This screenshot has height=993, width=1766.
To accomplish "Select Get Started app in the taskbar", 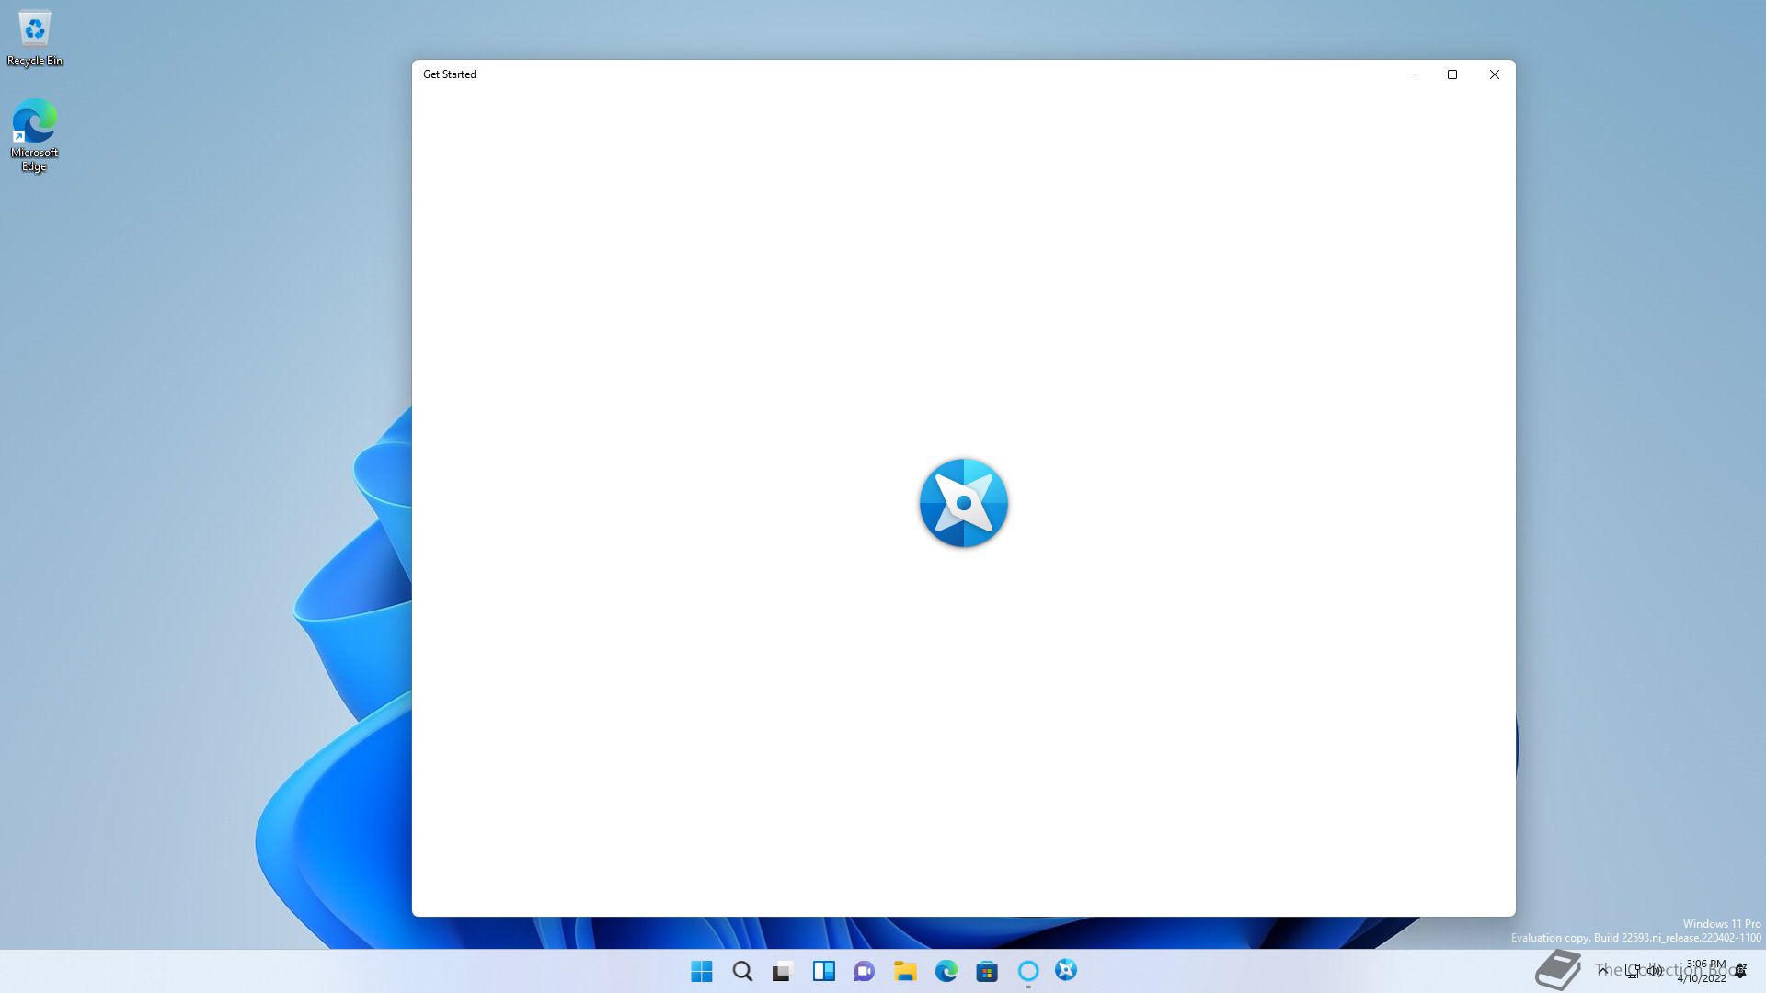I will pos(1066,970).
